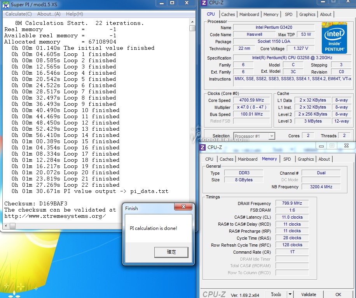This screenshot has height=298, width=356.
Task: Open SPD tab in lower CPU-Z window
Action: click(x=287, y=159)
